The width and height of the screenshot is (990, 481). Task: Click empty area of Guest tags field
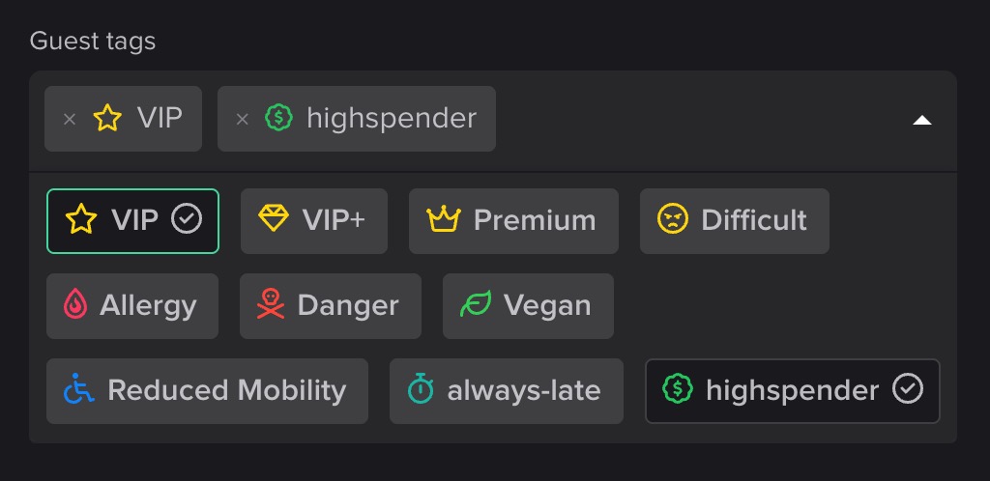click(x=696, y=120)
